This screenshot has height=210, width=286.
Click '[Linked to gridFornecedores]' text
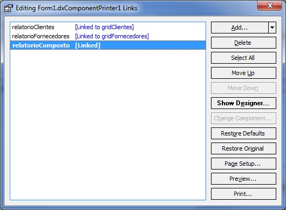click(x=112, y=36)
